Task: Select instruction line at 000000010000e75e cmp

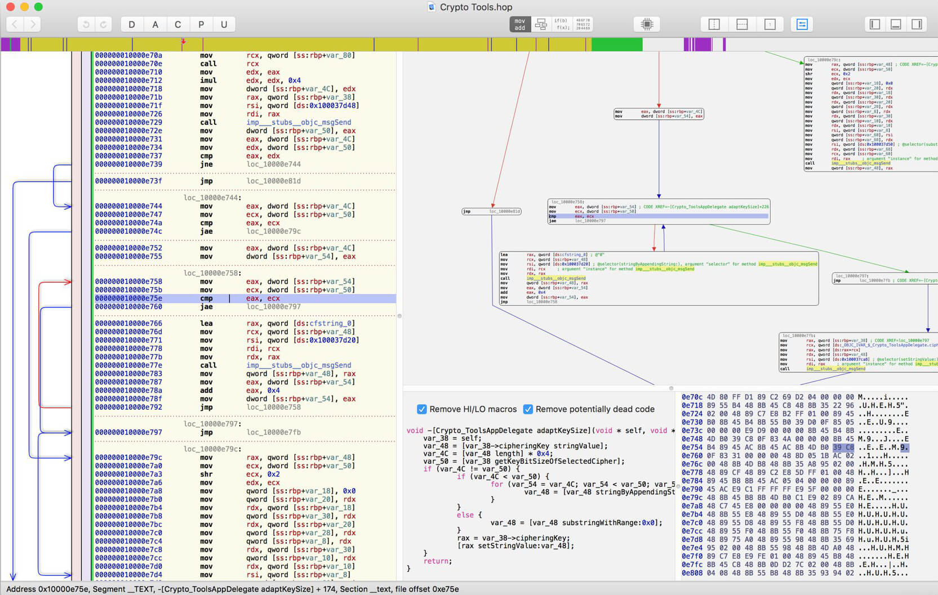Action: [245, 298]
